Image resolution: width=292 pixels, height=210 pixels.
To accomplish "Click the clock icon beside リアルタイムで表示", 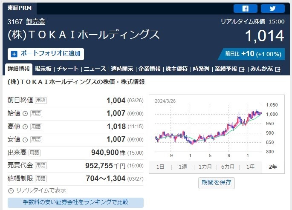I will pyautogui.click(x=11, y=191).
